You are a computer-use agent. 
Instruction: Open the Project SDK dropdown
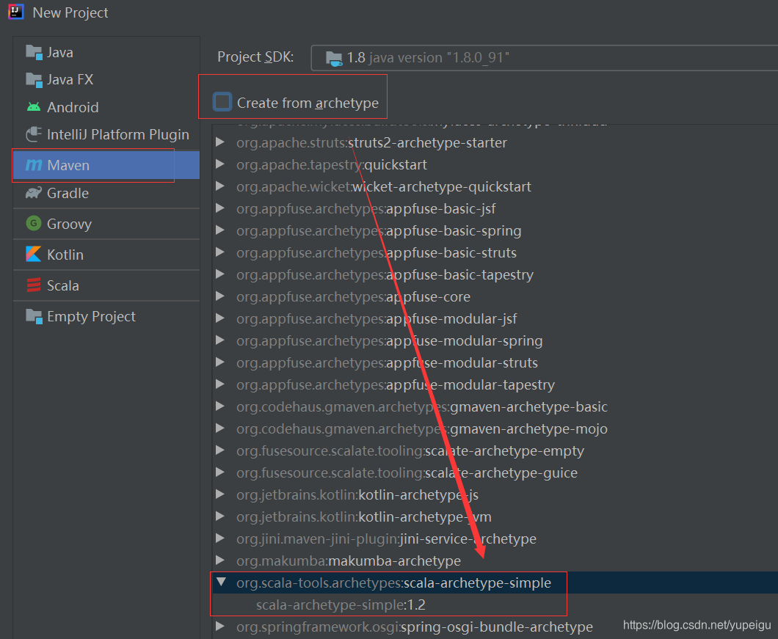[x=544, y=58]
